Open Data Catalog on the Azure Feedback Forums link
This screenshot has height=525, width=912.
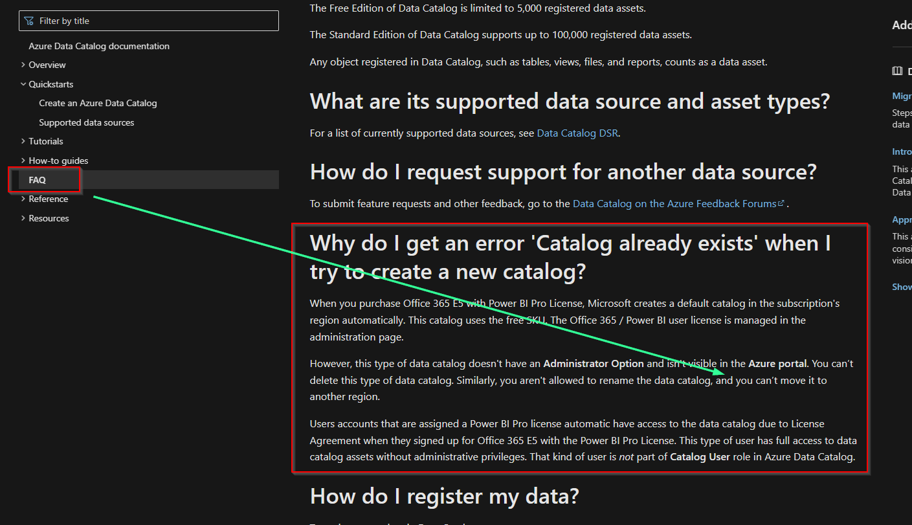[x=674, y=203]
